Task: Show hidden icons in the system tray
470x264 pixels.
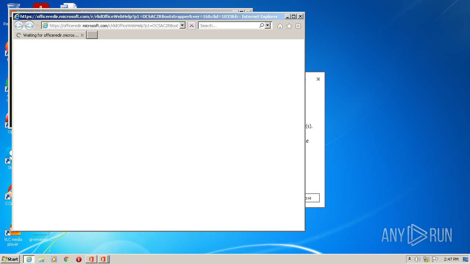Action: [x=409, y=259]
